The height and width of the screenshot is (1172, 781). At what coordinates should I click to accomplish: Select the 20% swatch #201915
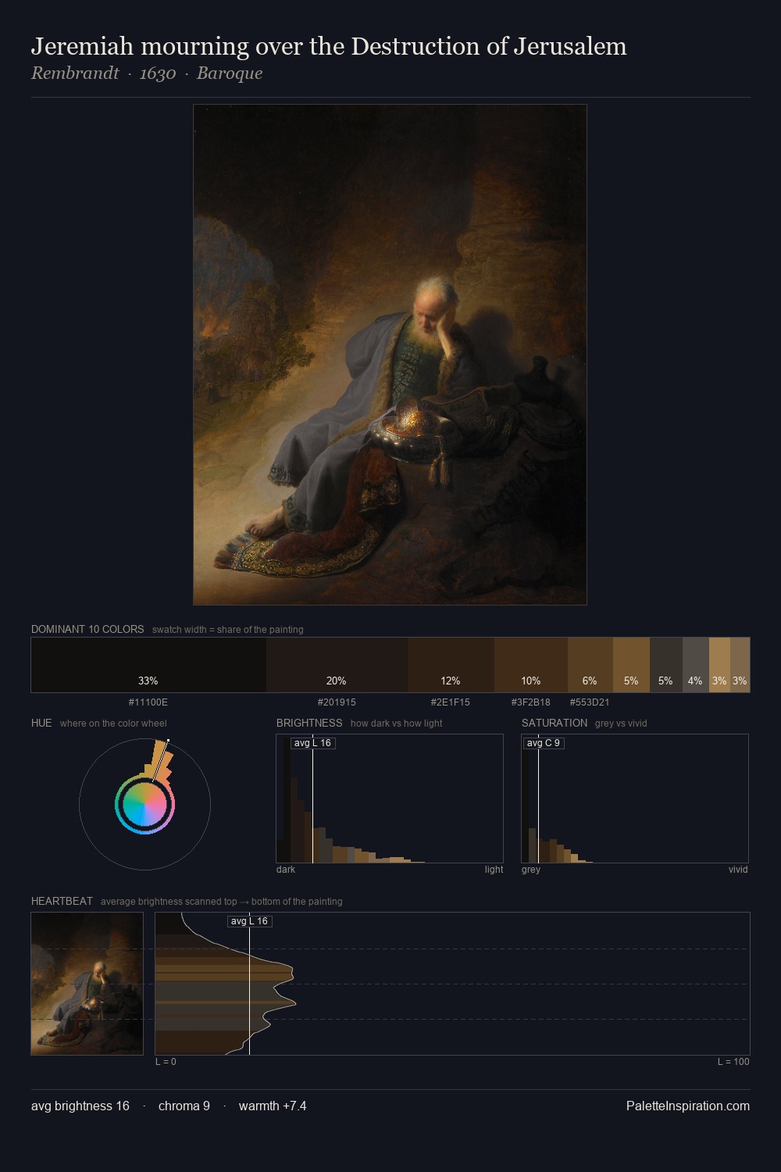pos(337,665)
